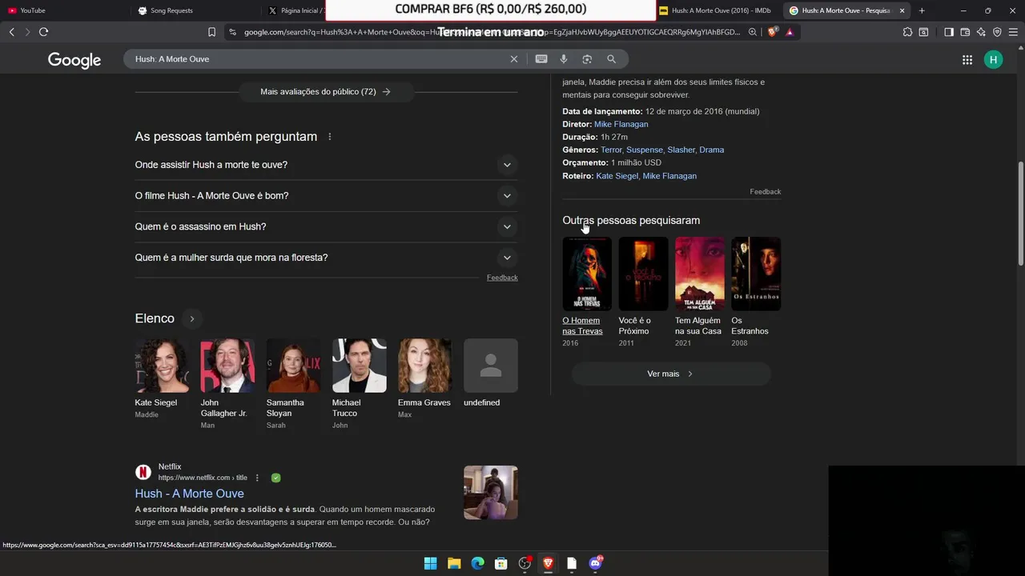Open Microsoft Store from the taskbar
The height and width of the screenshot is (576, 1025).
(x=500, y=563)
